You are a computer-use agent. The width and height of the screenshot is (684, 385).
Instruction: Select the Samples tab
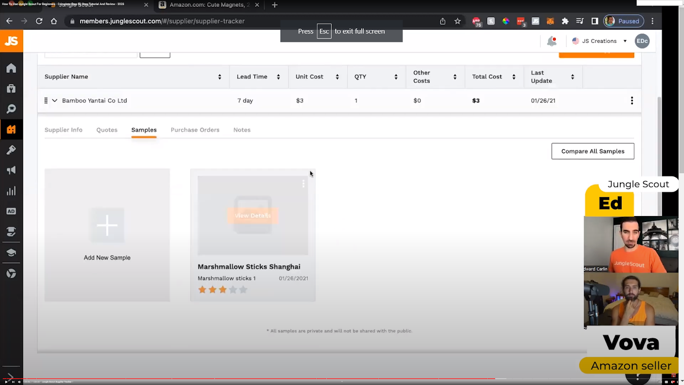(x=144, y=130)
